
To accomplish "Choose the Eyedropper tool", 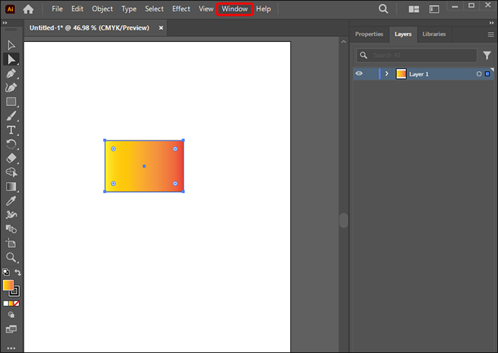I will click(11, 201).
